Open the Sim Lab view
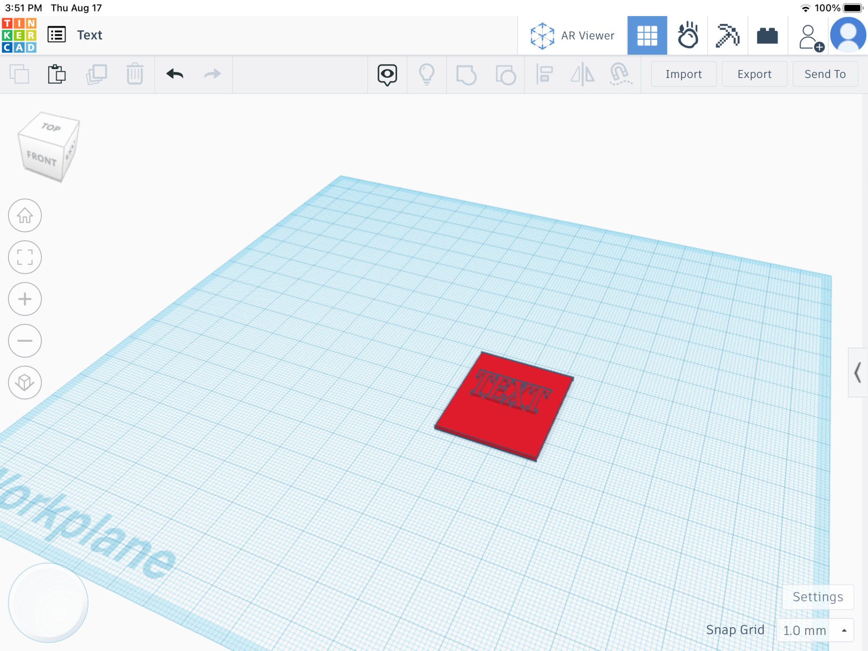The image size is (868, 651). [x=687, y=36]
